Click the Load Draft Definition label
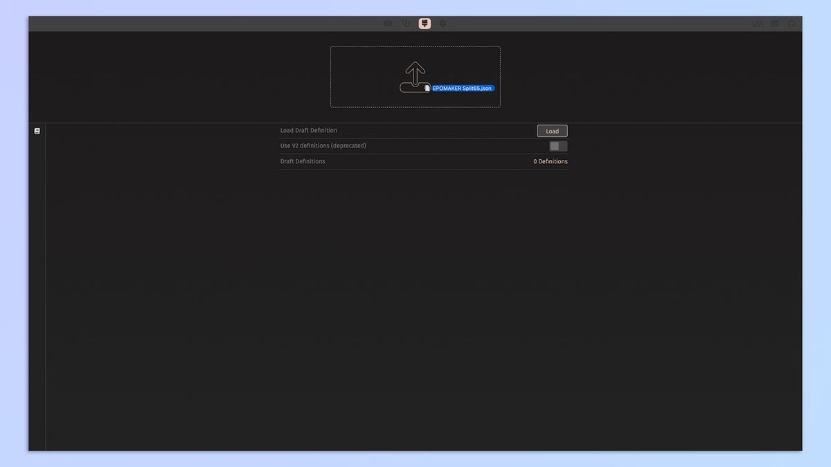 click(x=308, y=131)
